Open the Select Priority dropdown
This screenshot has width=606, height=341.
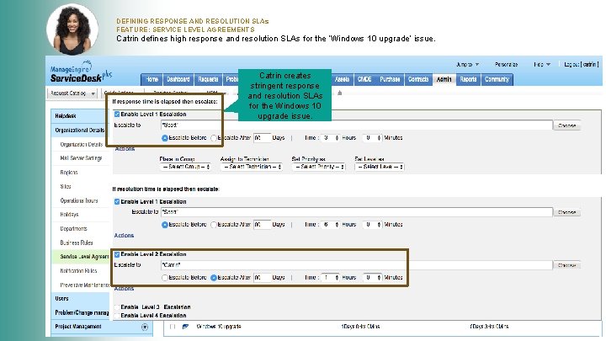(x=318, y=167)
